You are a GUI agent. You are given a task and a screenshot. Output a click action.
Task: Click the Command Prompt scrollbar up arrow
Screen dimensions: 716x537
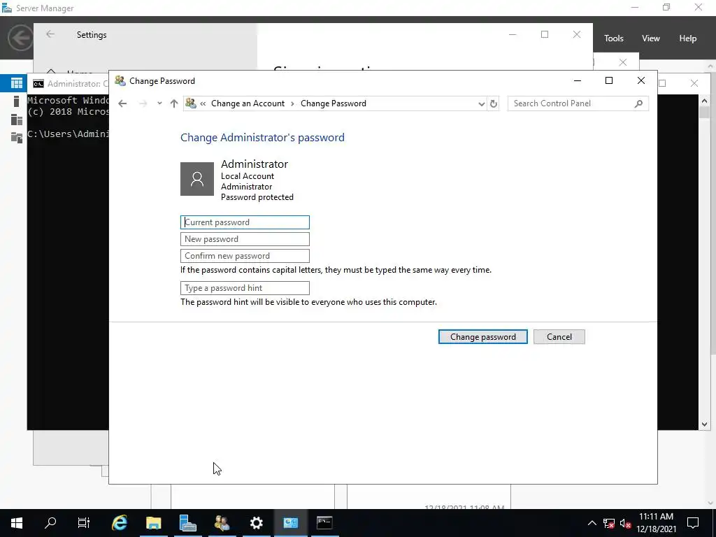click(x=703, y=101)
